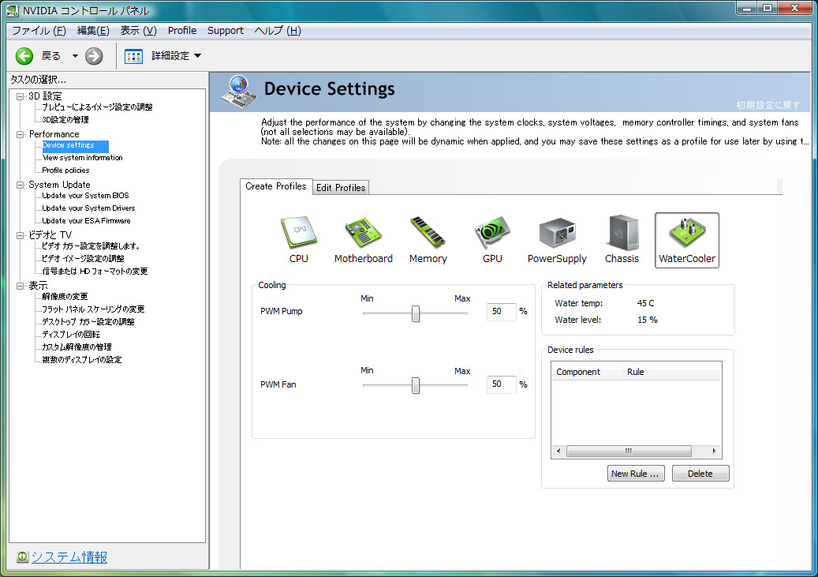Viewport: 818px width, 577px height.
Task: Click the Delete rule button
Action: [x=700, y=474]
